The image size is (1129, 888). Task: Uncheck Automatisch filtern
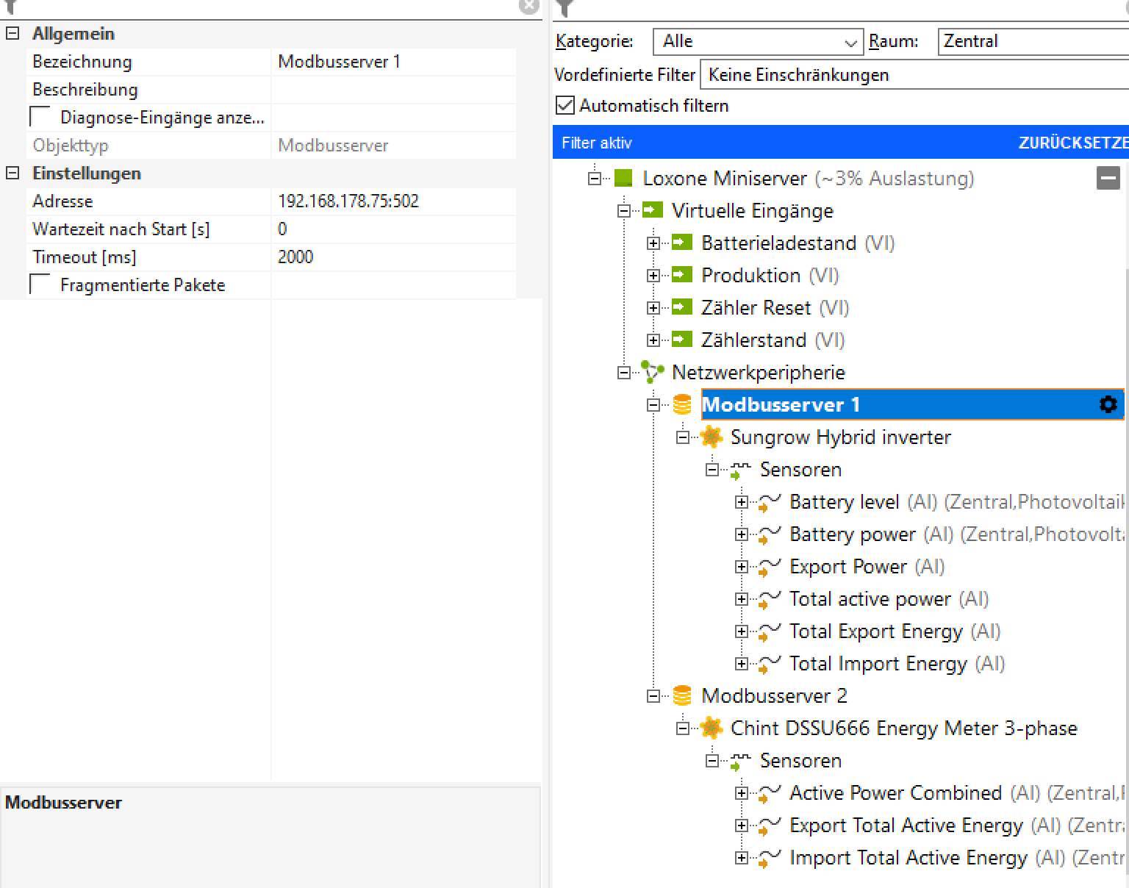[x=564, y=106]
